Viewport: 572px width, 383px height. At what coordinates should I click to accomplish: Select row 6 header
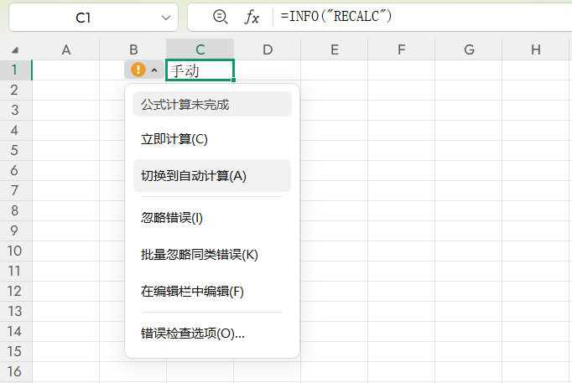[16, 170]
